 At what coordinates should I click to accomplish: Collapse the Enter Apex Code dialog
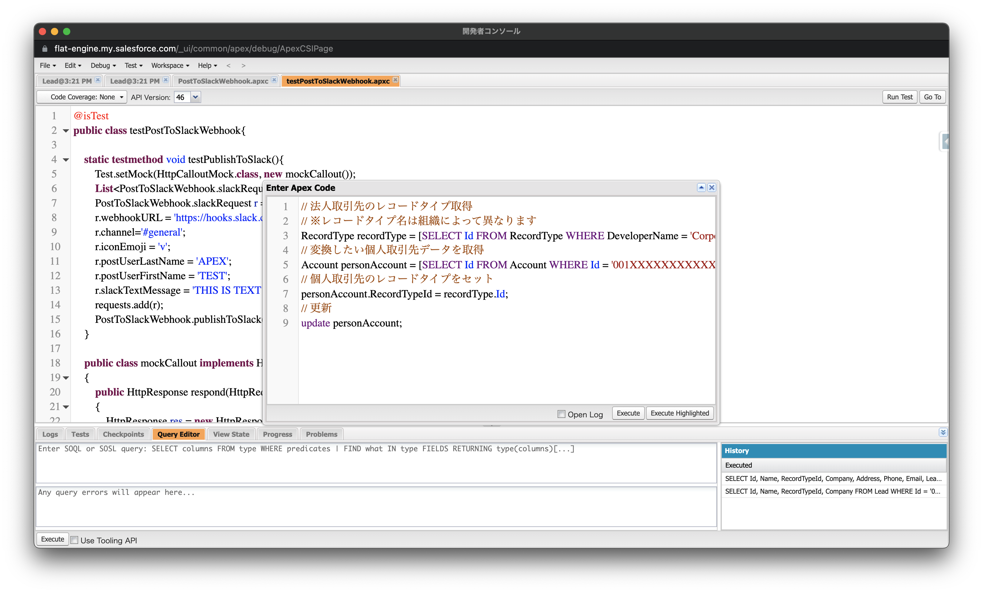701,187
